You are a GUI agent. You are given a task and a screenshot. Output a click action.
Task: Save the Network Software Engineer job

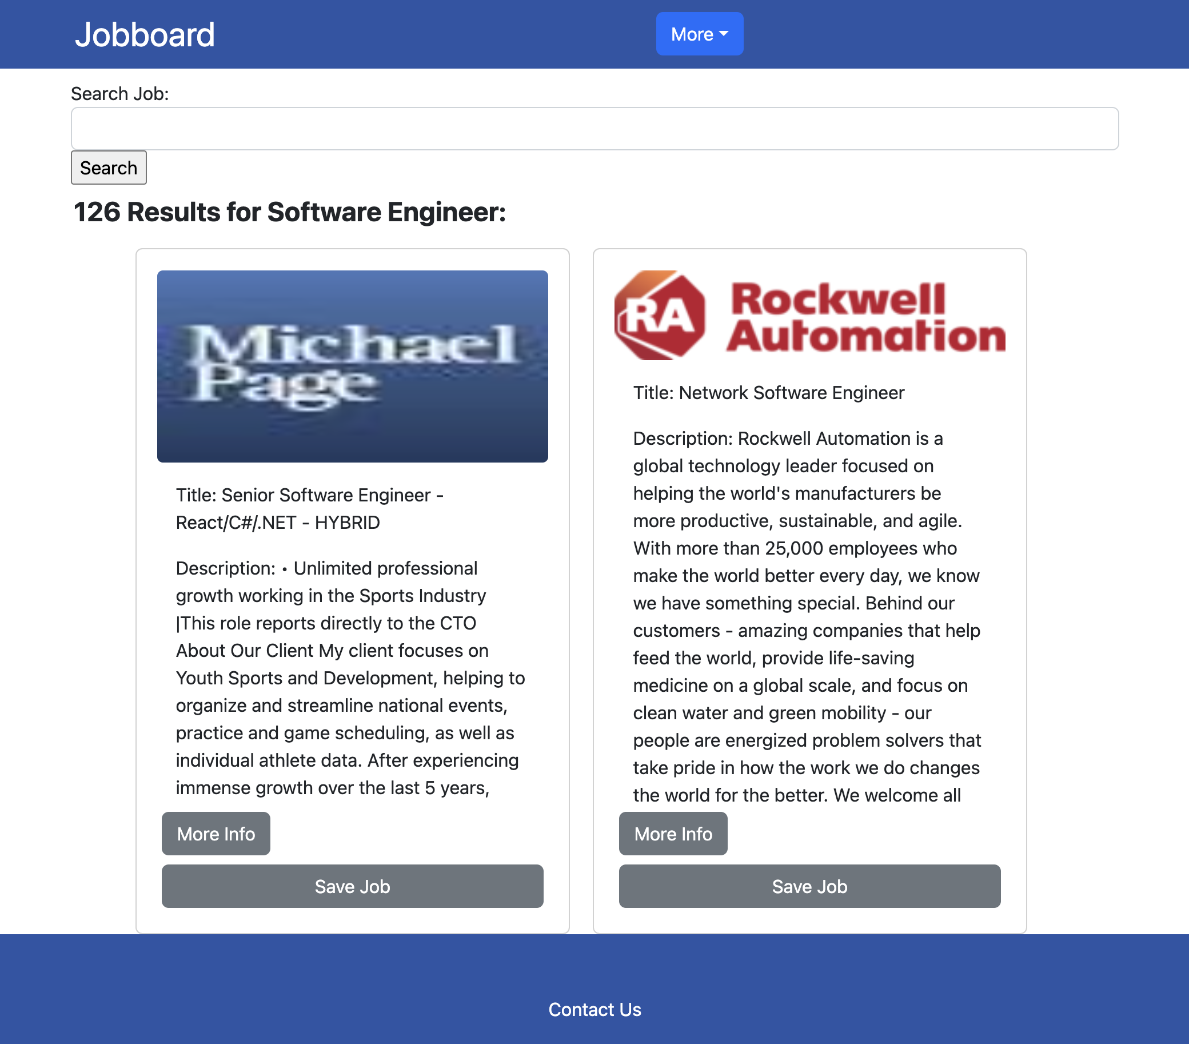click(x=809, y=886)
